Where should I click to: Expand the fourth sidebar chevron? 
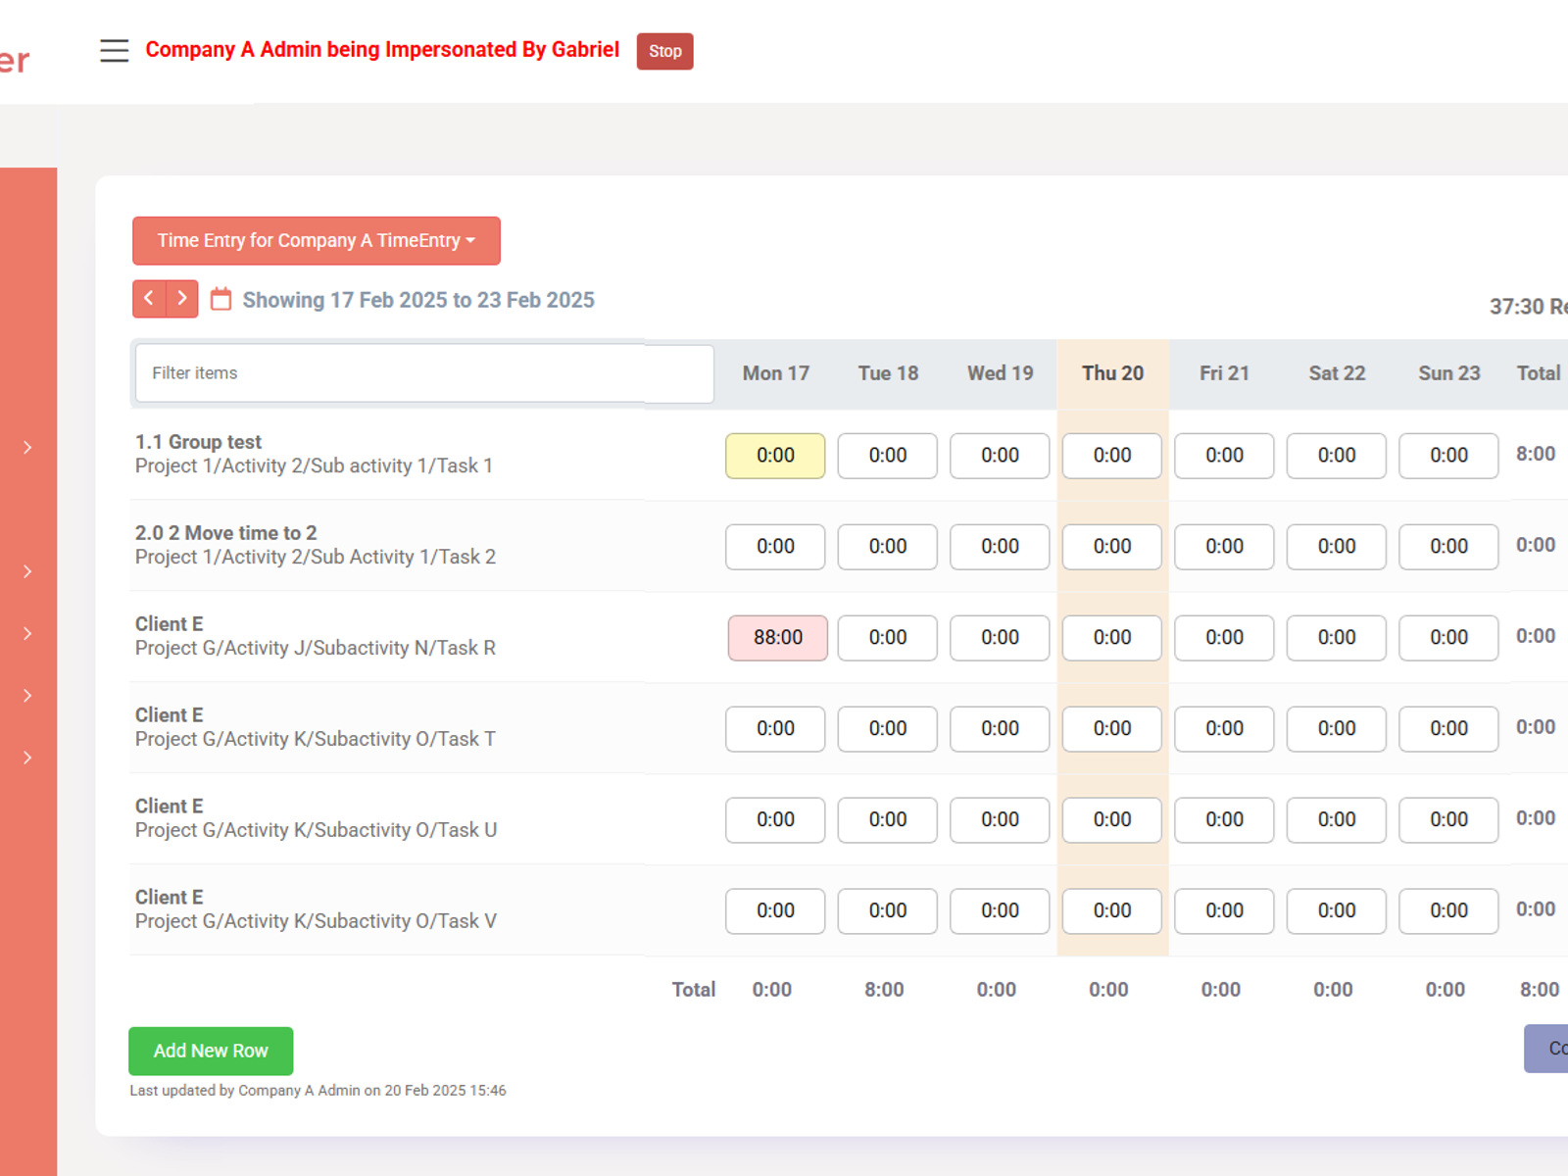point(26,696)
